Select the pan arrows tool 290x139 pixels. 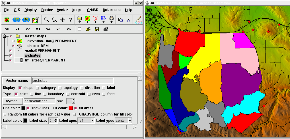[62, 20]
